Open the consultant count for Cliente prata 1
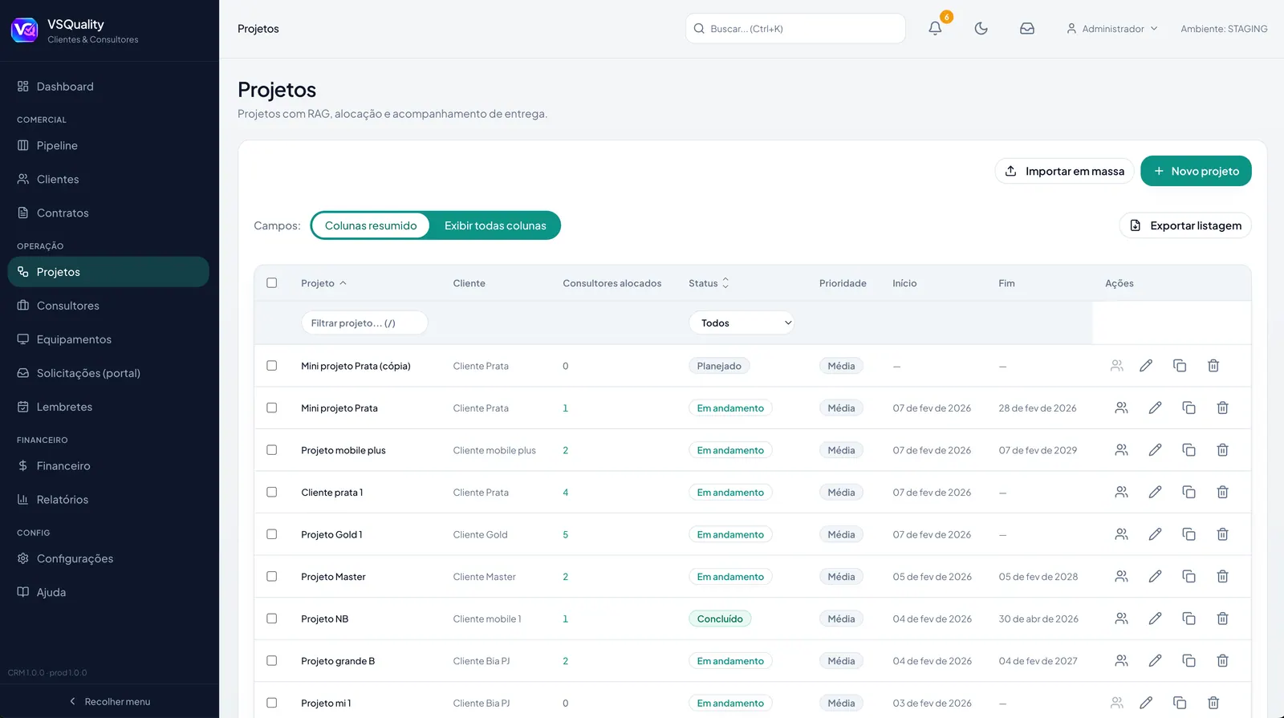The image size is (1284, 718). (x=566, y=493)
